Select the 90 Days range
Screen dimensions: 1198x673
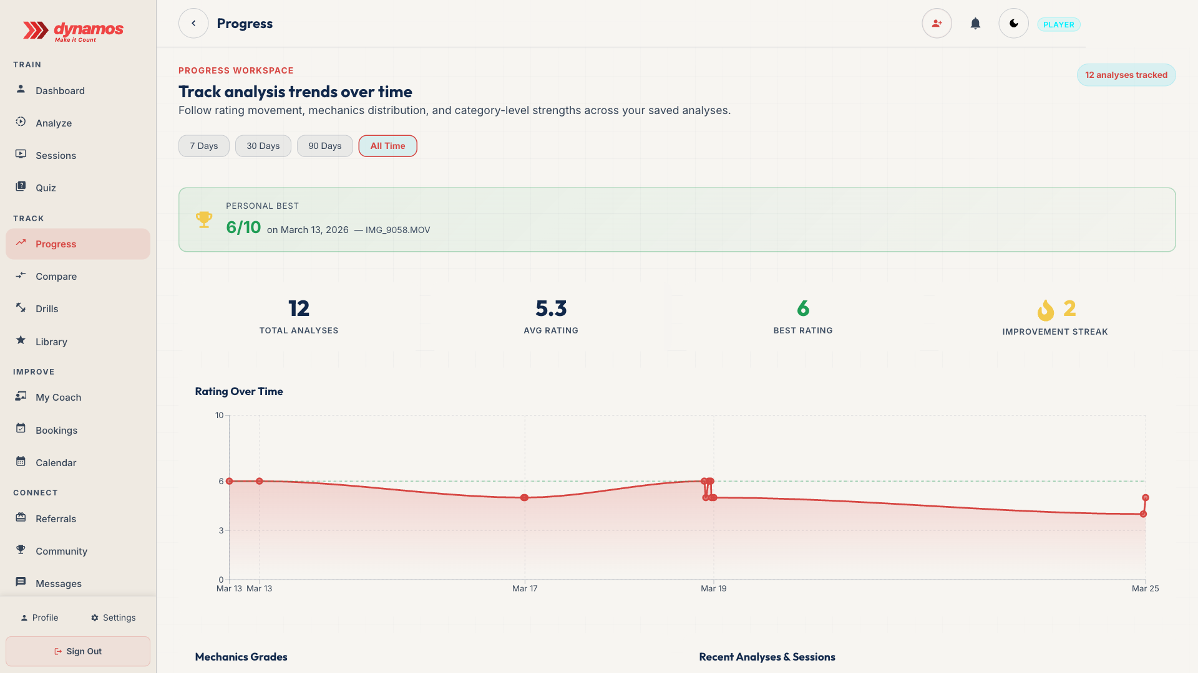point(325,146)
